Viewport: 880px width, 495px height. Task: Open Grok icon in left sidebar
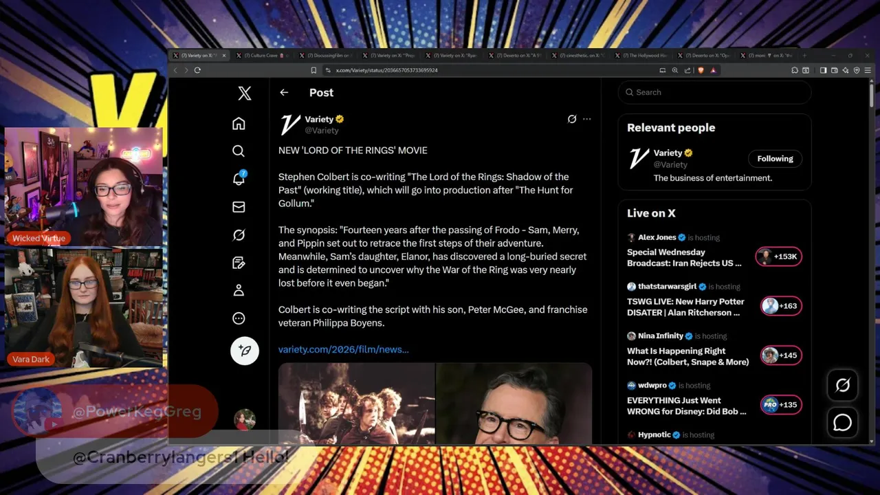tap(239, 235)
